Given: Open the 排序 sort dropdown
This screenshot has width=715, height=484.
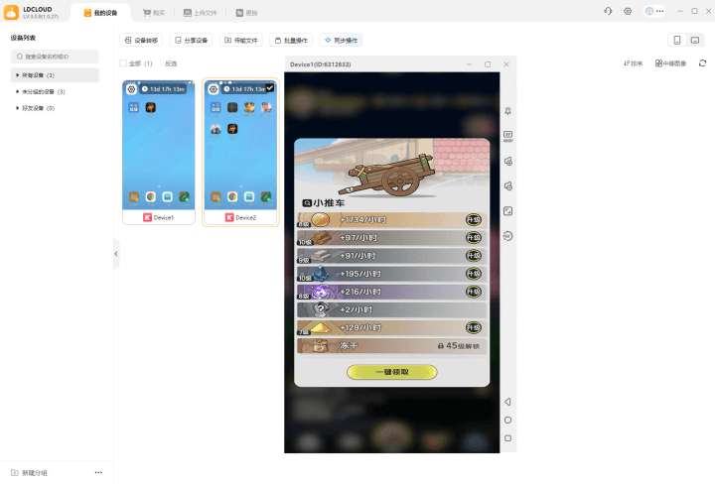Looking at the screenshot, I should (x=633, y=63).
